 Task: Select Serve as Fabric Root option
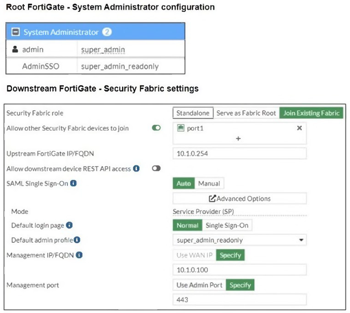tap(246, 113)
